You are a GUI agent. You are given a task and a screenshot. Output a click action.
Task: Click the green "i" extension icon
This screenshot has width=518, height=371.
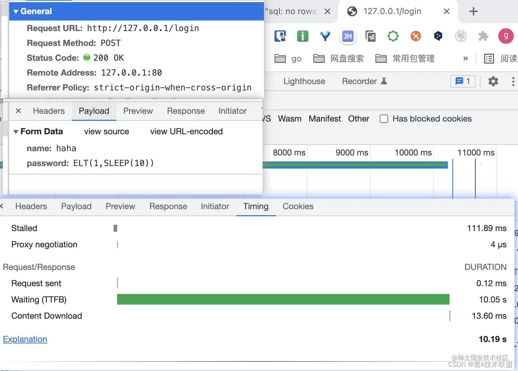pos(303,36)
